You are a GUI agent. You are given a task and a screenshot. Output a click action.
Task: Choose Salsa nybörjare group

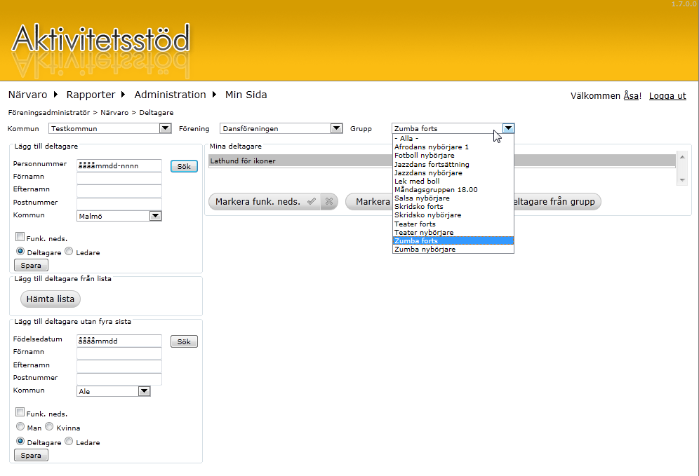(453, 198)
